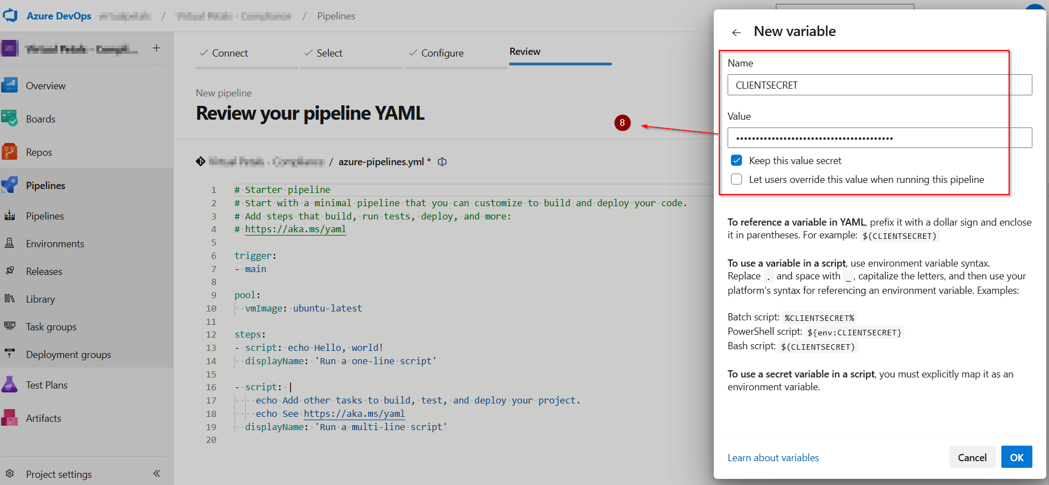Collapse the sidebar with double-chevron icon
This screenshot has width=1049, height=485.
pos(157,473)
